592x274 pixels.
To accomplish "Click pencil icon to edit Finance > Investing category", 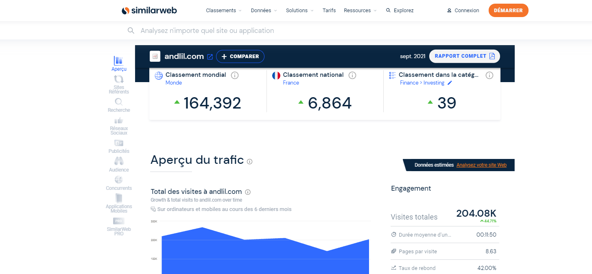I will (450, 83).
